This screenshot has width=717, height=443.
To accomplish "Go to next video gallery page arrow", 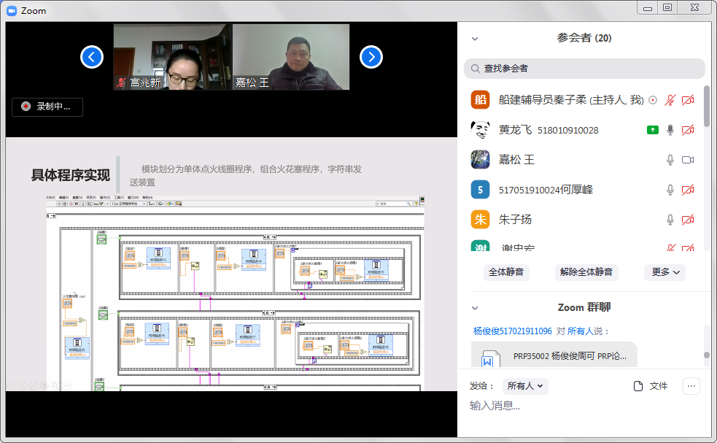I will coord(371,57).
